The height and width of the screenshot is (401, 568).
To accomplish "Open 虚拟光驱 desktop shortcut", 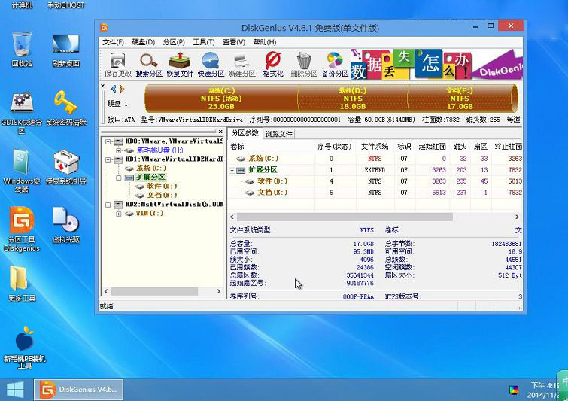I will (66, 225).
